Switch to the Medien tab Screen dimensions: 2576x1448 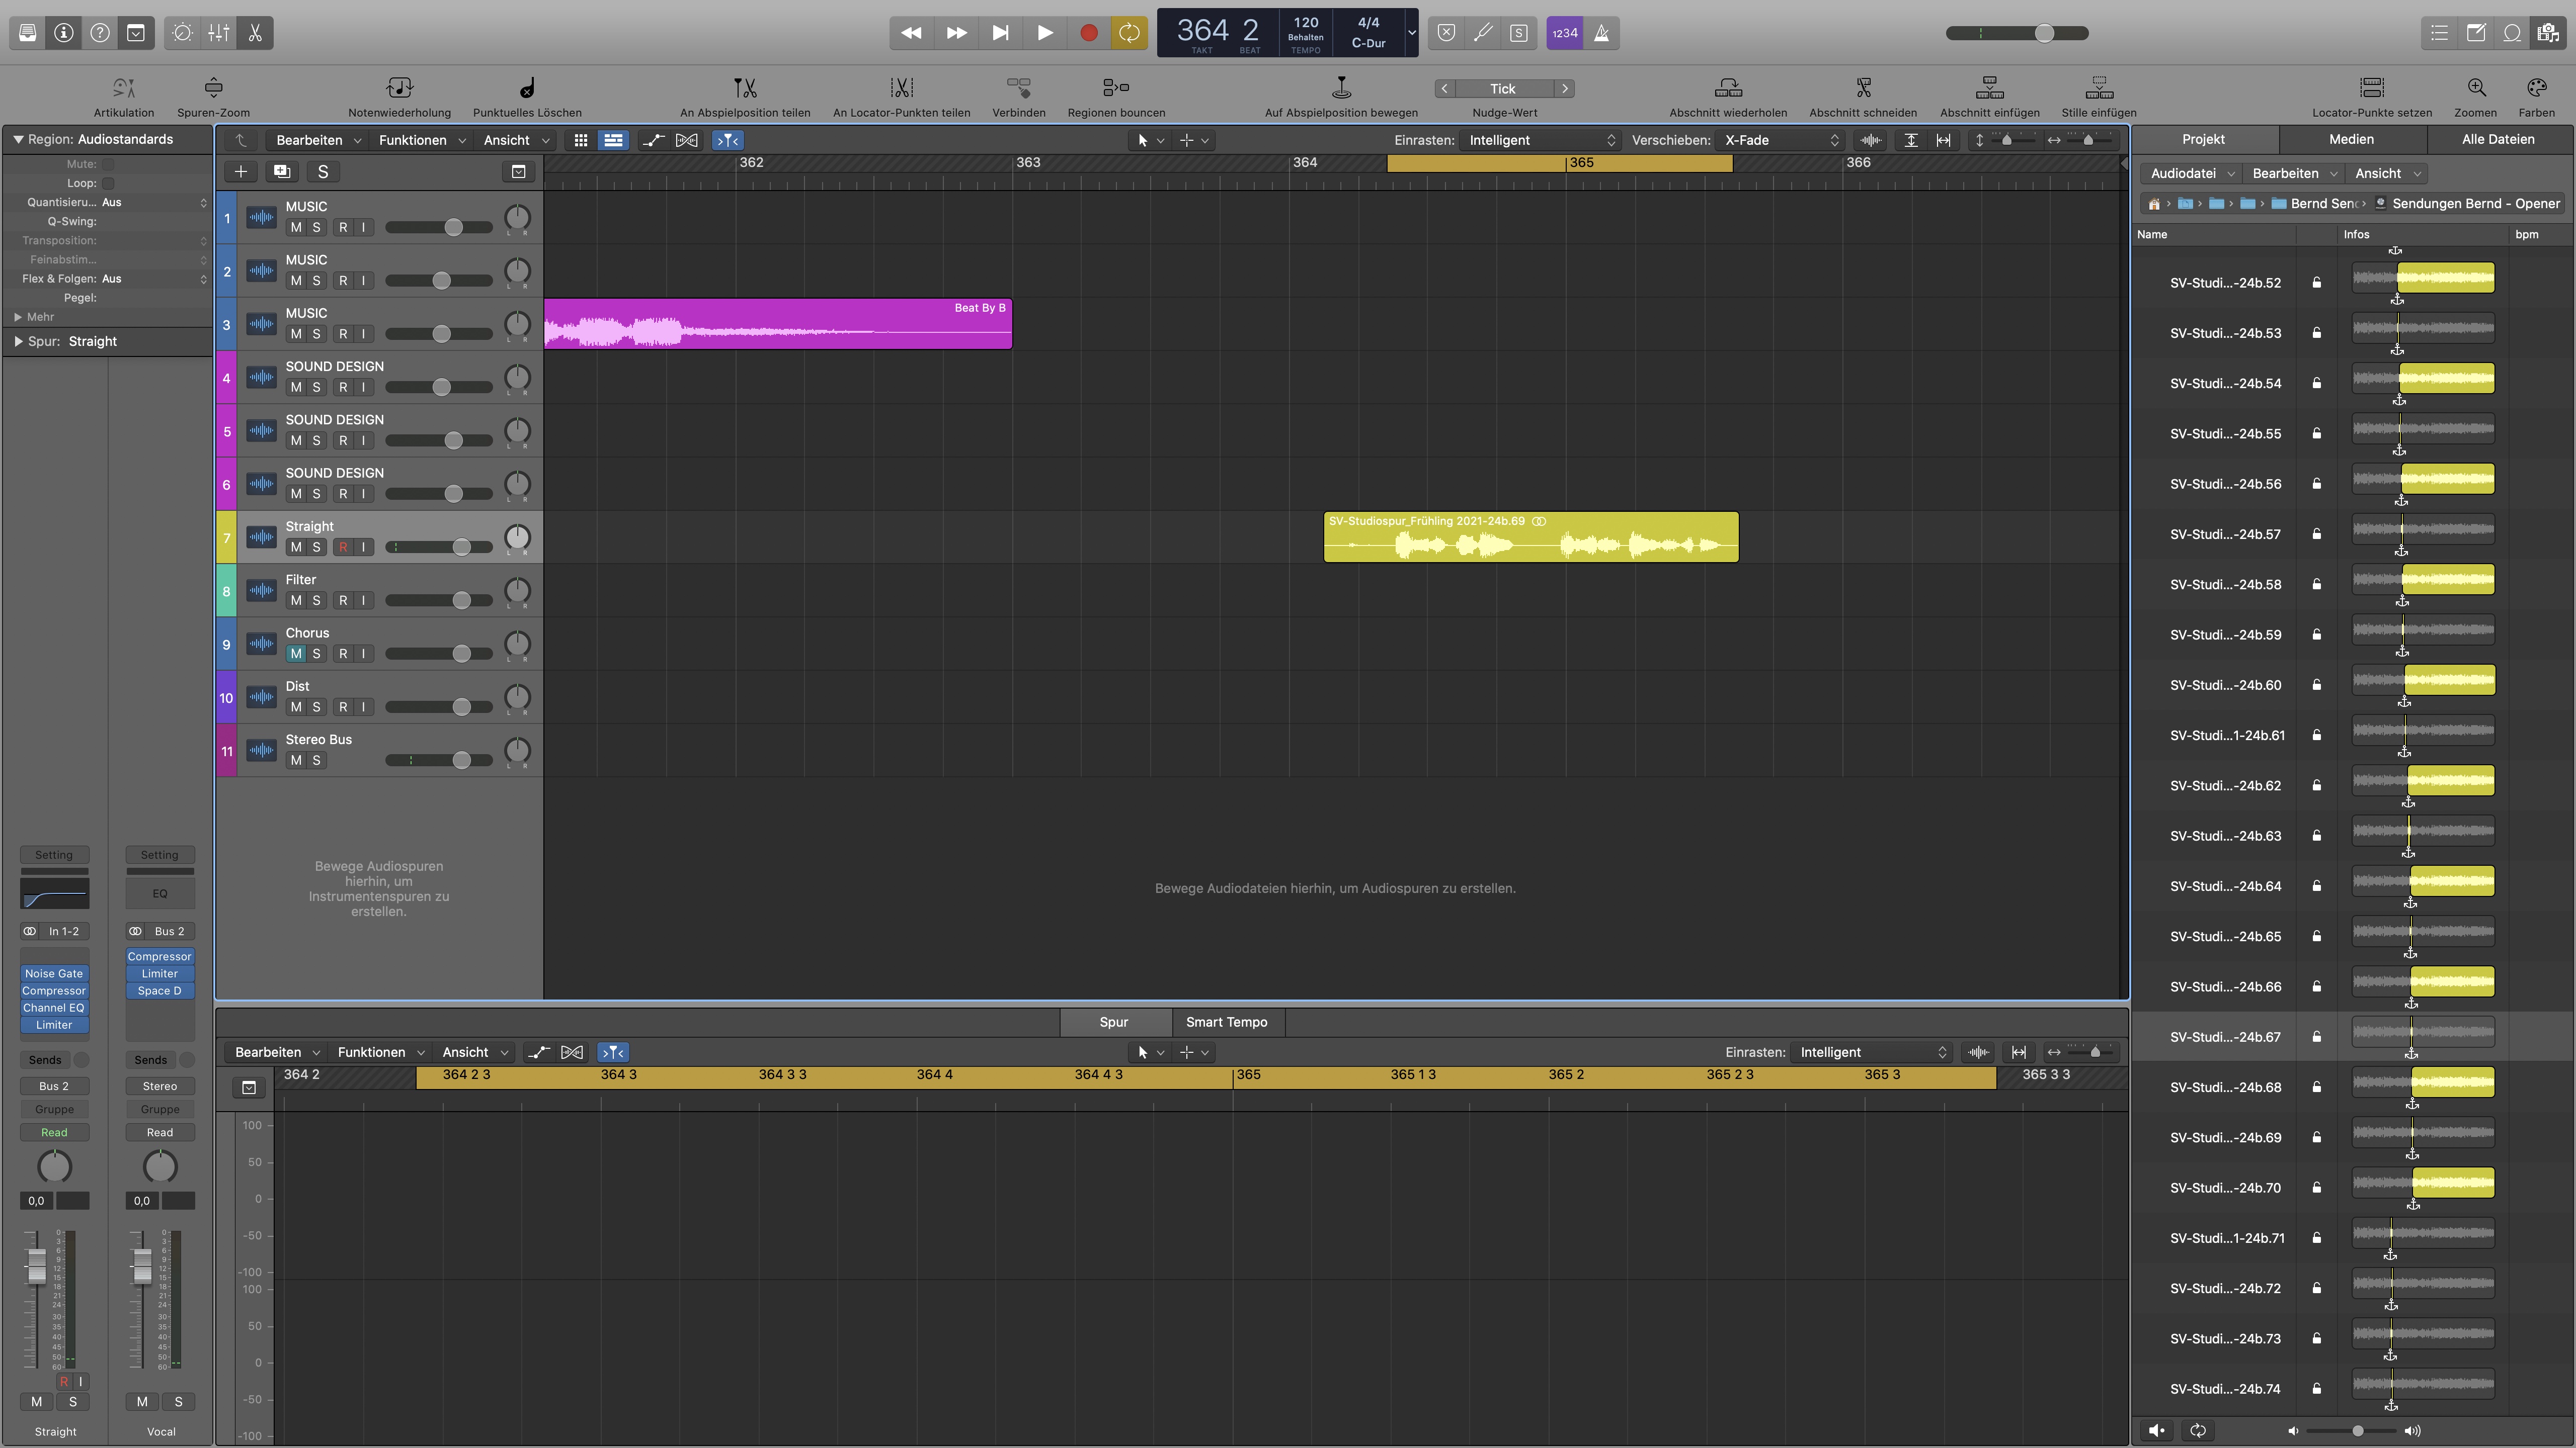(x=2351, y=139)
